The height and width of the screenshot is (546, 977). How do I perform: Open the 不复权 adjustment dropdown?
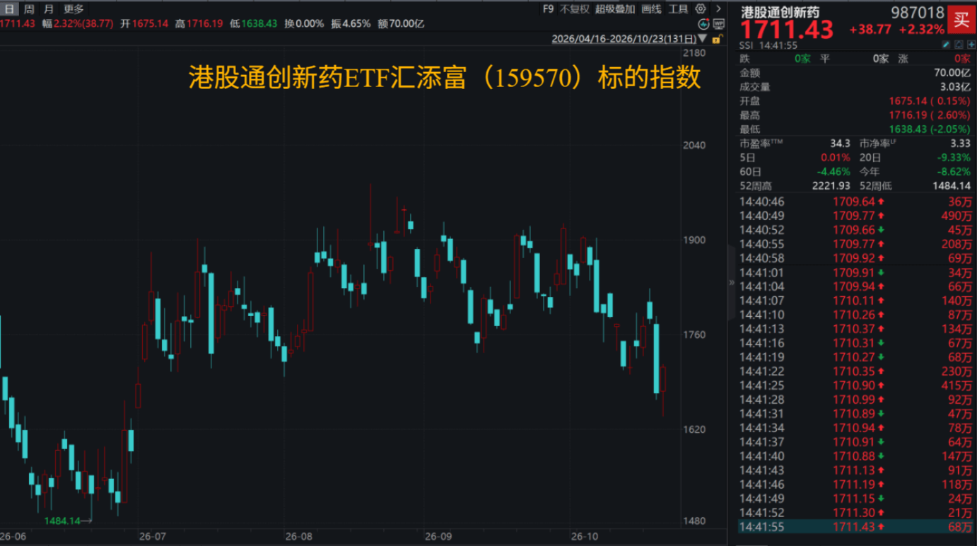click(574, 8)
